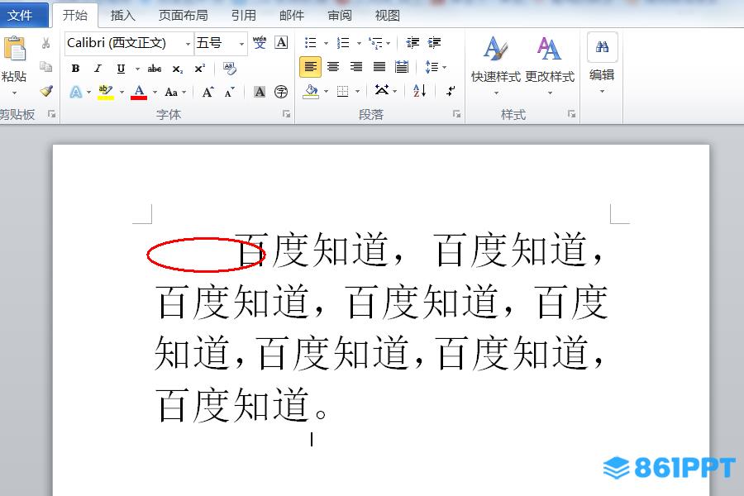The height and width of the screenshot is (496, 744).
Task: Expand the Paste options arrow
Action: (14, 93)
